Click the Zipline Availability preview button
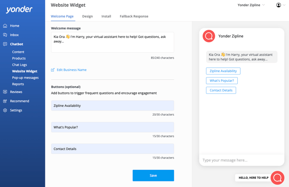The height and width of the screenshot is (187, 289). coord(223,71)
